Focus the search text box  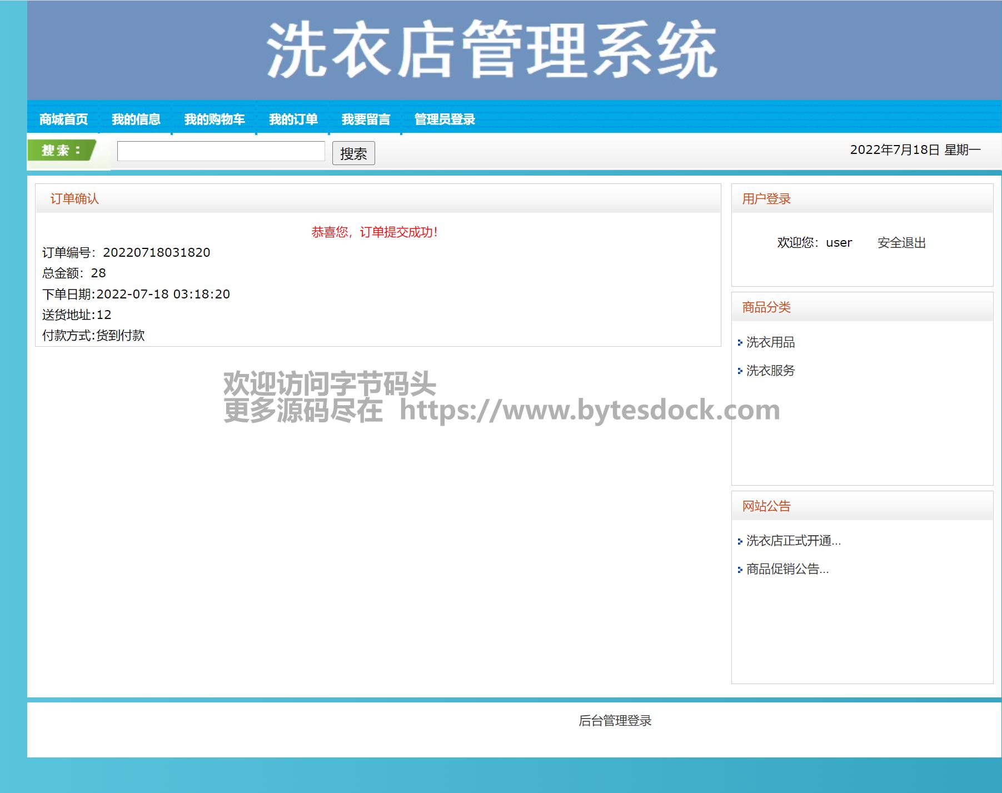pos(221,151)
